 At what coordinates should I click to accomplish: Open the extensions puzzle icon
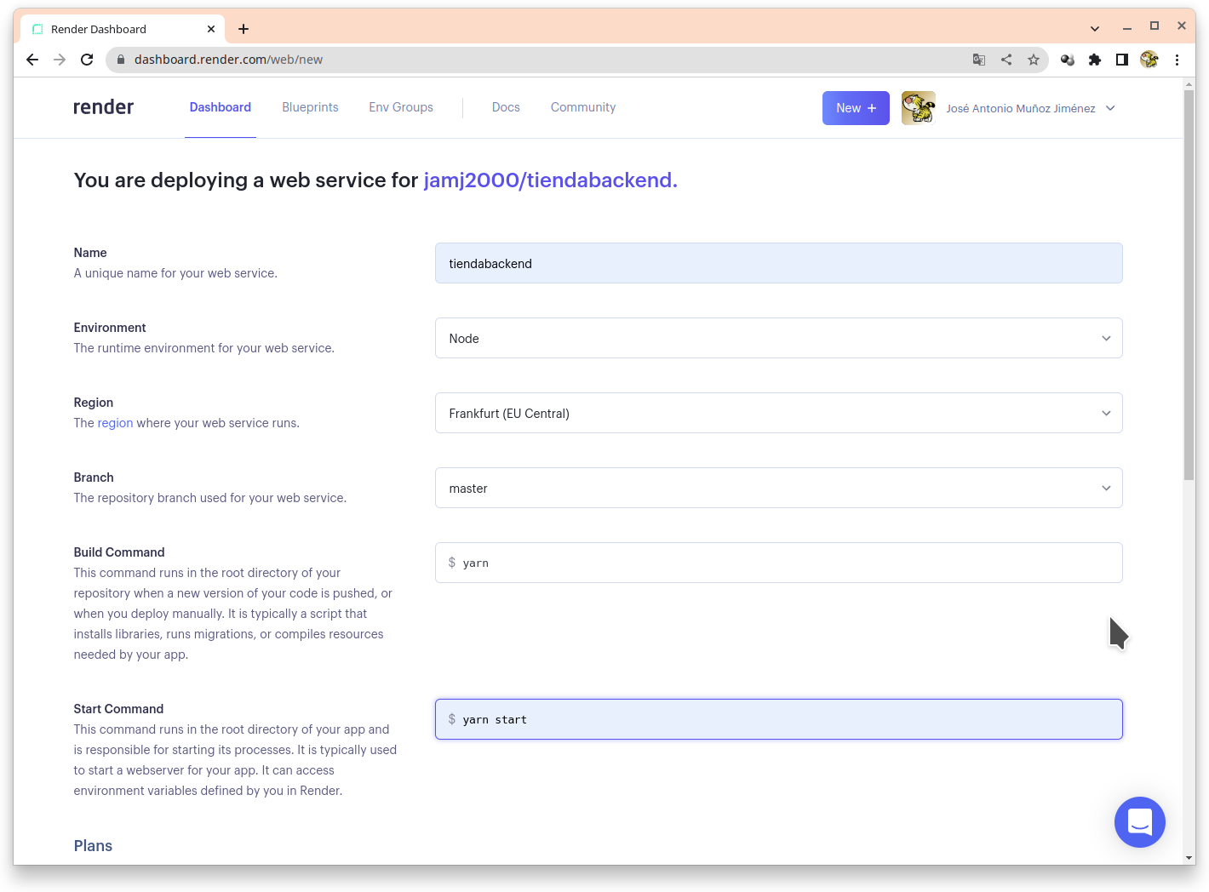tap(1095, 60)
